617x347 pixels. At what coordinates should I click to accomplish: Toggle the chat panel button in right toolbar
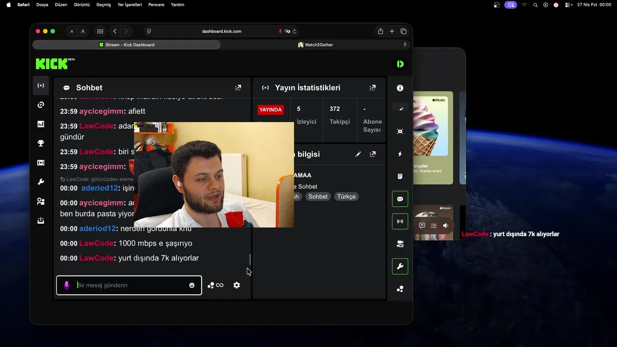point(400,199)
